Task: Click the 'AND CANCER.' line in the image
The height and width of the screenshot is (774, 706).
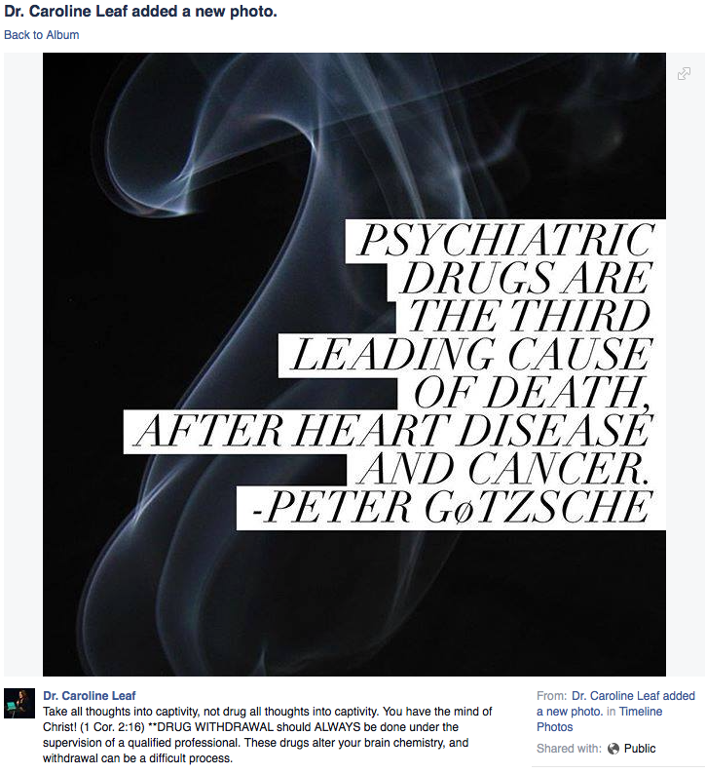Action: [x=502, y=469]
